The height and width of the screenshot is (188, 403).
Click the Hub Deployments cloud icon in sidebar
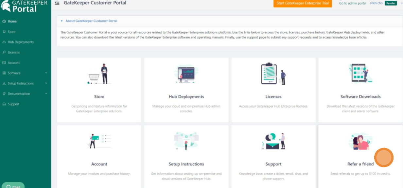pyautogui.click(x=4, y=42)
